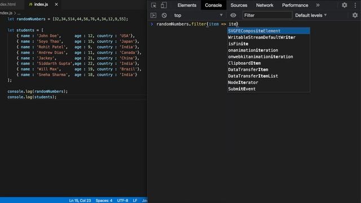The width and height of the screenshot is (361, 203).
Task: Choose onwebkitanimationiteration autocomplete suggestion
Action: pyautogui.click(x=268, y=56)
